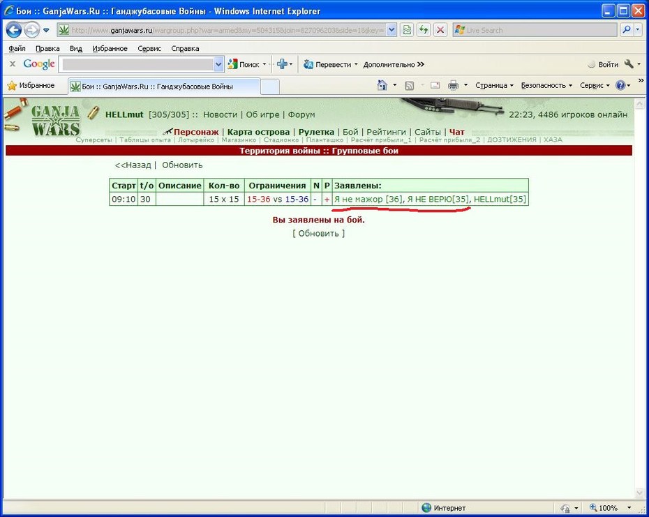Click the Google toolbar search field
The height and width of the screenshot is (517, 649).
pyautogui.click(x=138, y=64)
